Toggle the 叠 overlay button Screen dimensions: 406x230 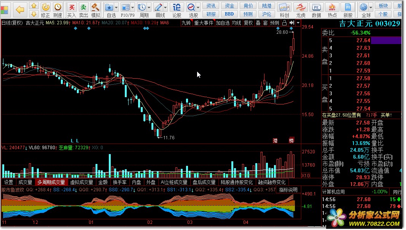pos(258,23)
